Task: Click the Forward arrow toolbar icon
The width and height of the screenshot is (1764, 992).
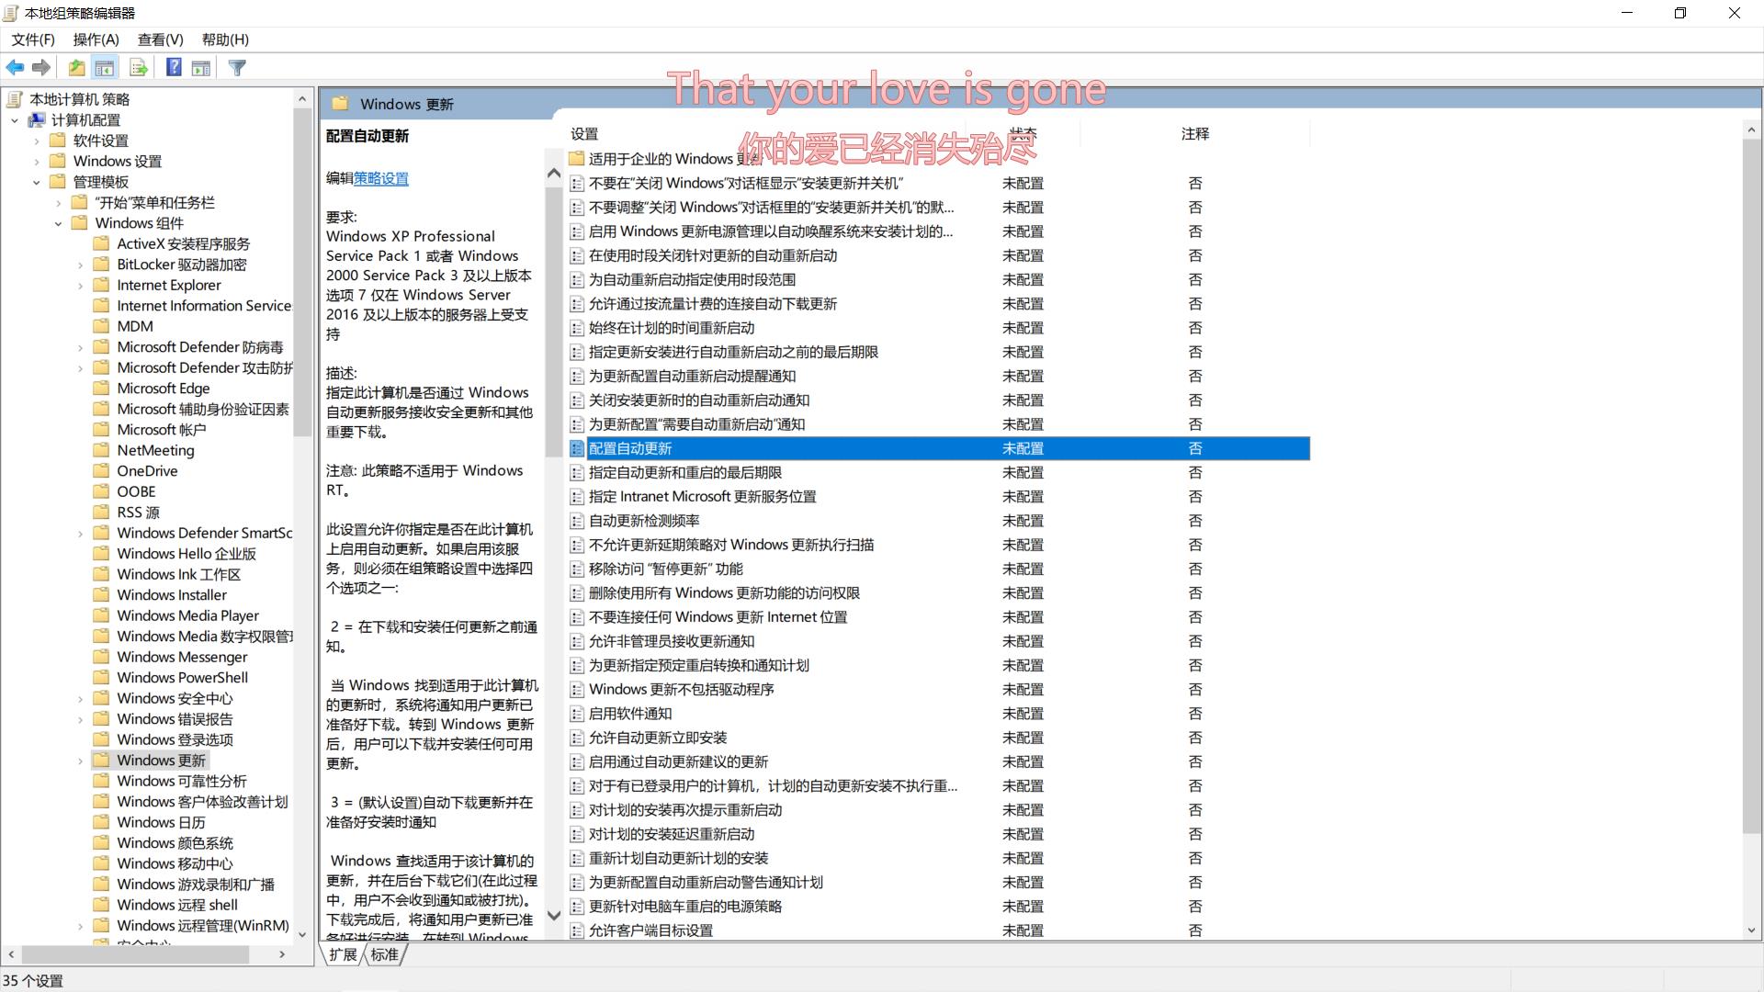Action: coord(41,68)
